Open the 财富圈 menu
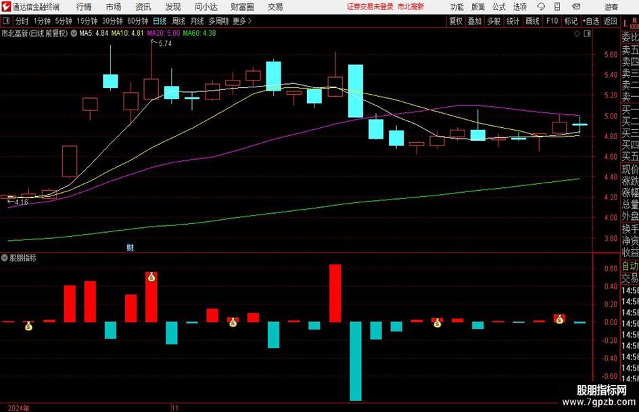This screenshot has height=412, width=639. [242, 7]
